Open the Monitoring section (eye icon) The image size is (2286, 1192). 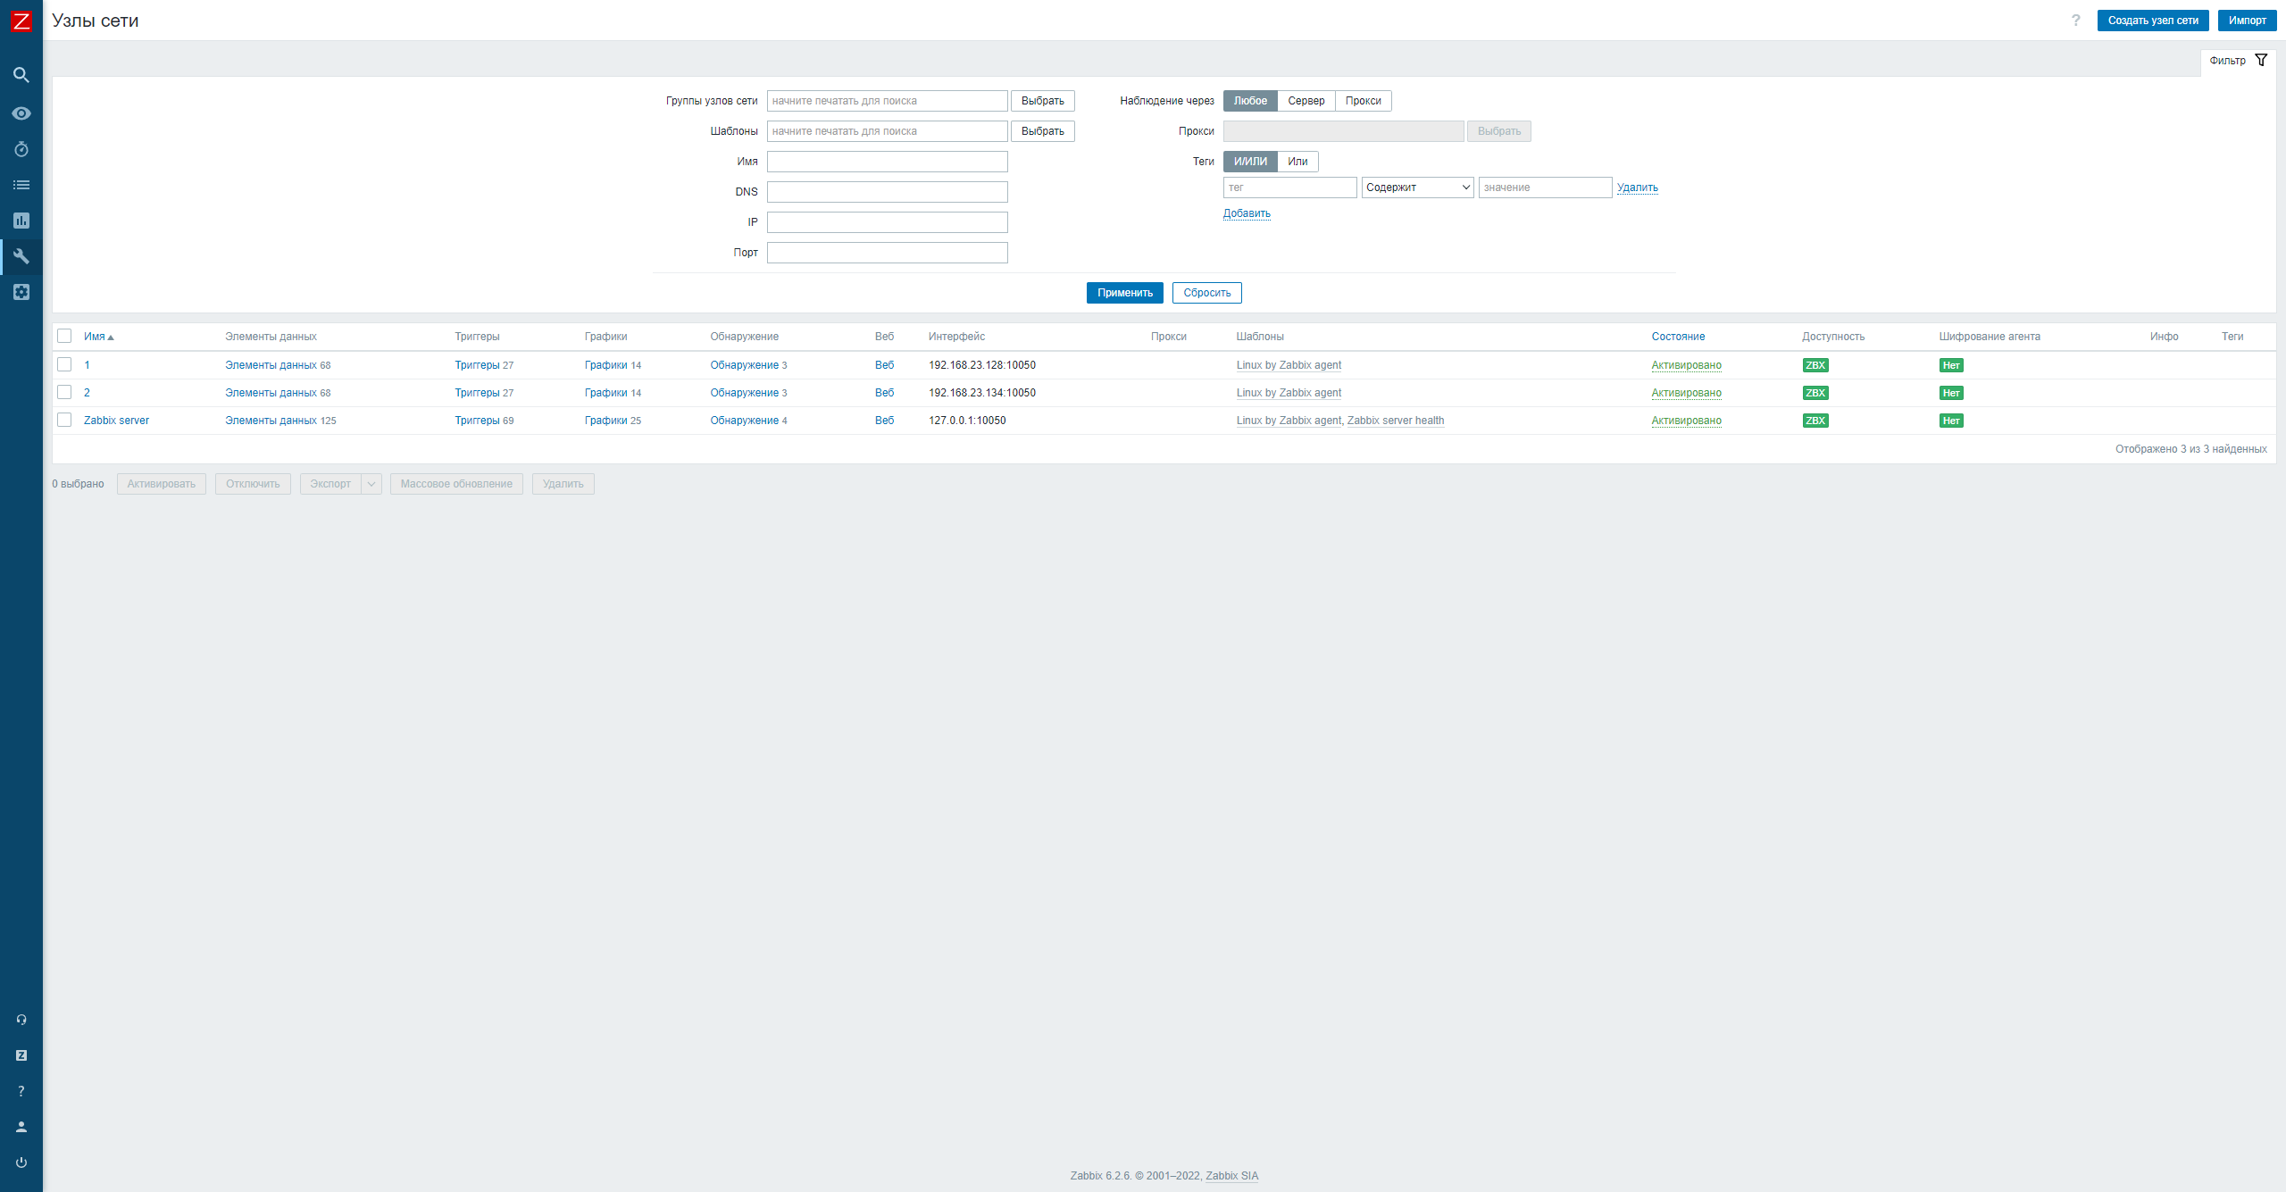[x=21, y=113]
